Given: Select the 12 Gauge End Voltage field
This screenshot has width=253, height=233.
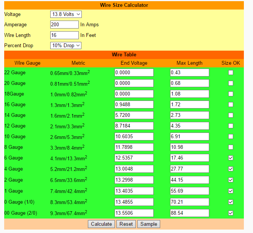Looking at the screenshot, I should (x=134, y=126).
